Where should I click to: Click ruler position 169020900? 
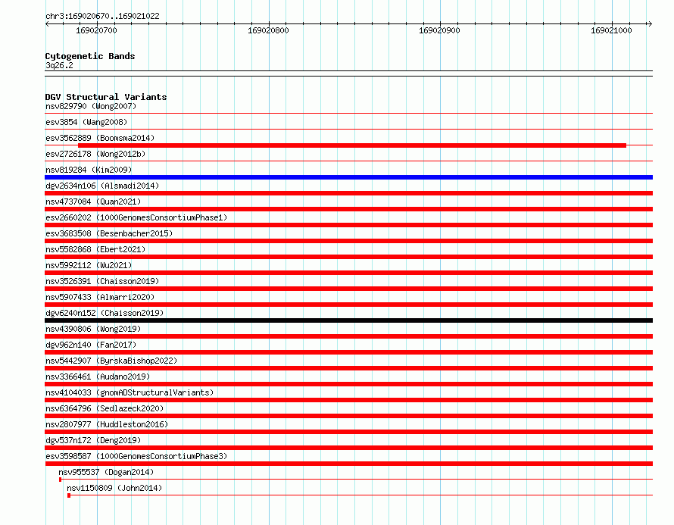point(439,30)
